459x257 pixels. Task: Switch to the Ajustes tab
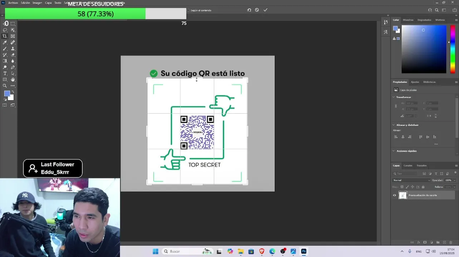tap(415, 82)
